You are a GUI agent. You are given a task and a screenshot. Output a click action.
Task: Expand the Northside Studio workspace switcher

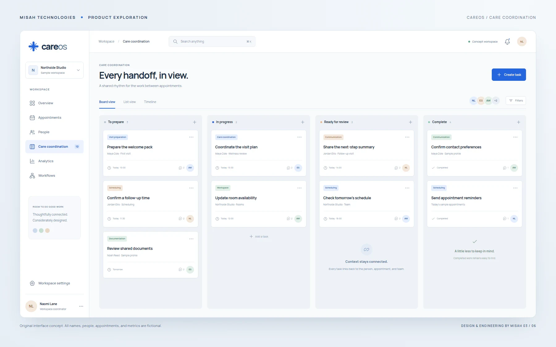pos(54,70)
